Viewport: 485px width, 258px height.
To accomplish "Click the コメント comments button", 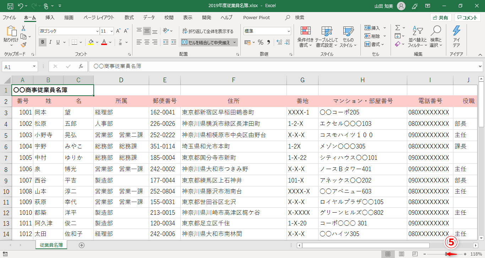I will pos(468,18).
